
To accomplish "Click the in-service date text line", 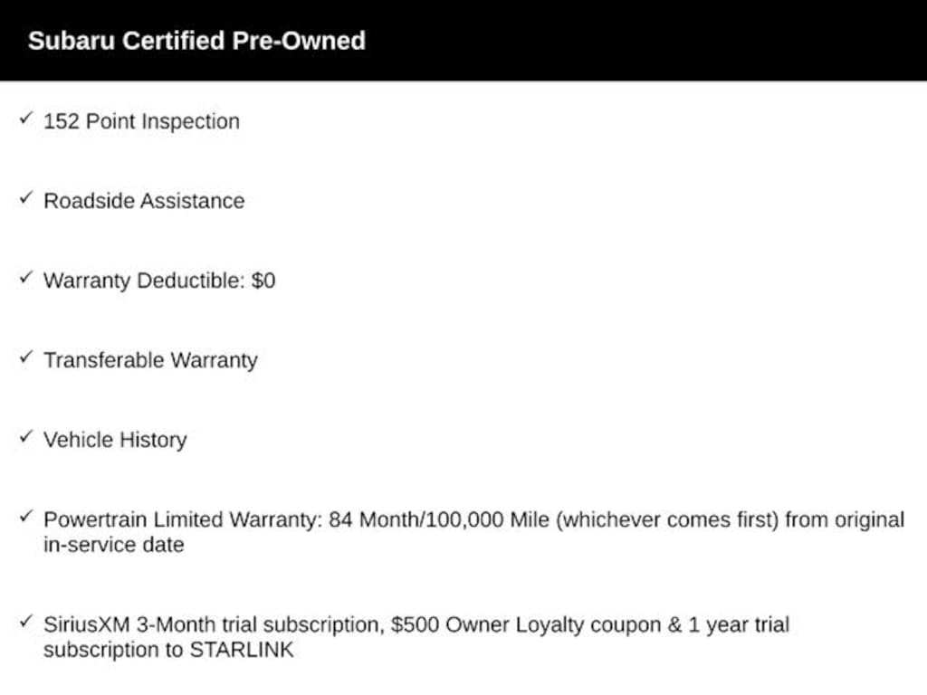I will (x=114, y=545).
